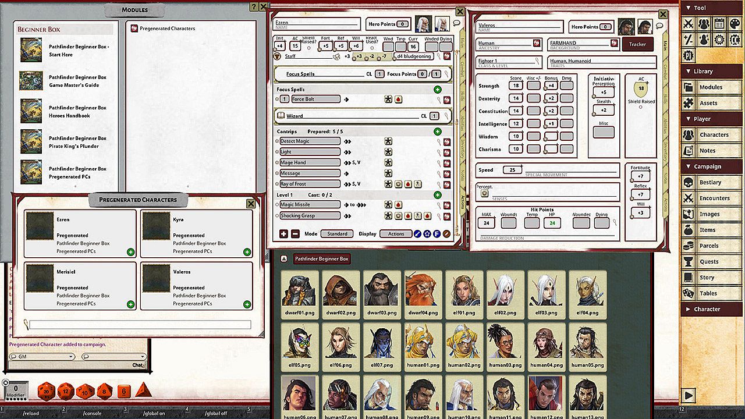Open the Colors palette tool icon
The height and width of the screenshot is (419, 745).
click(734, 24)
